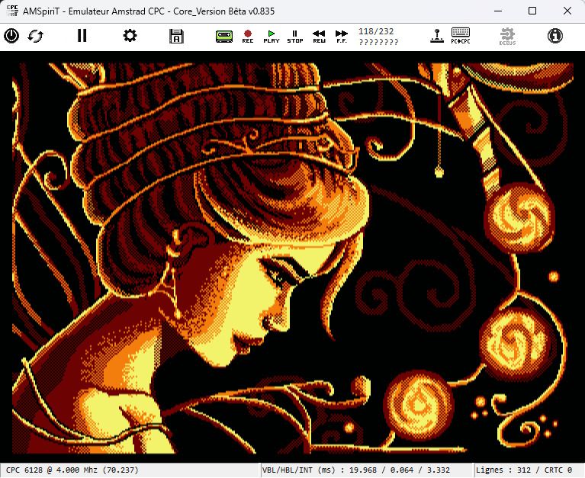Screen dimensions: 585x478
Task: Click inside the emulated CPC screen
Action: coord(293,258)
